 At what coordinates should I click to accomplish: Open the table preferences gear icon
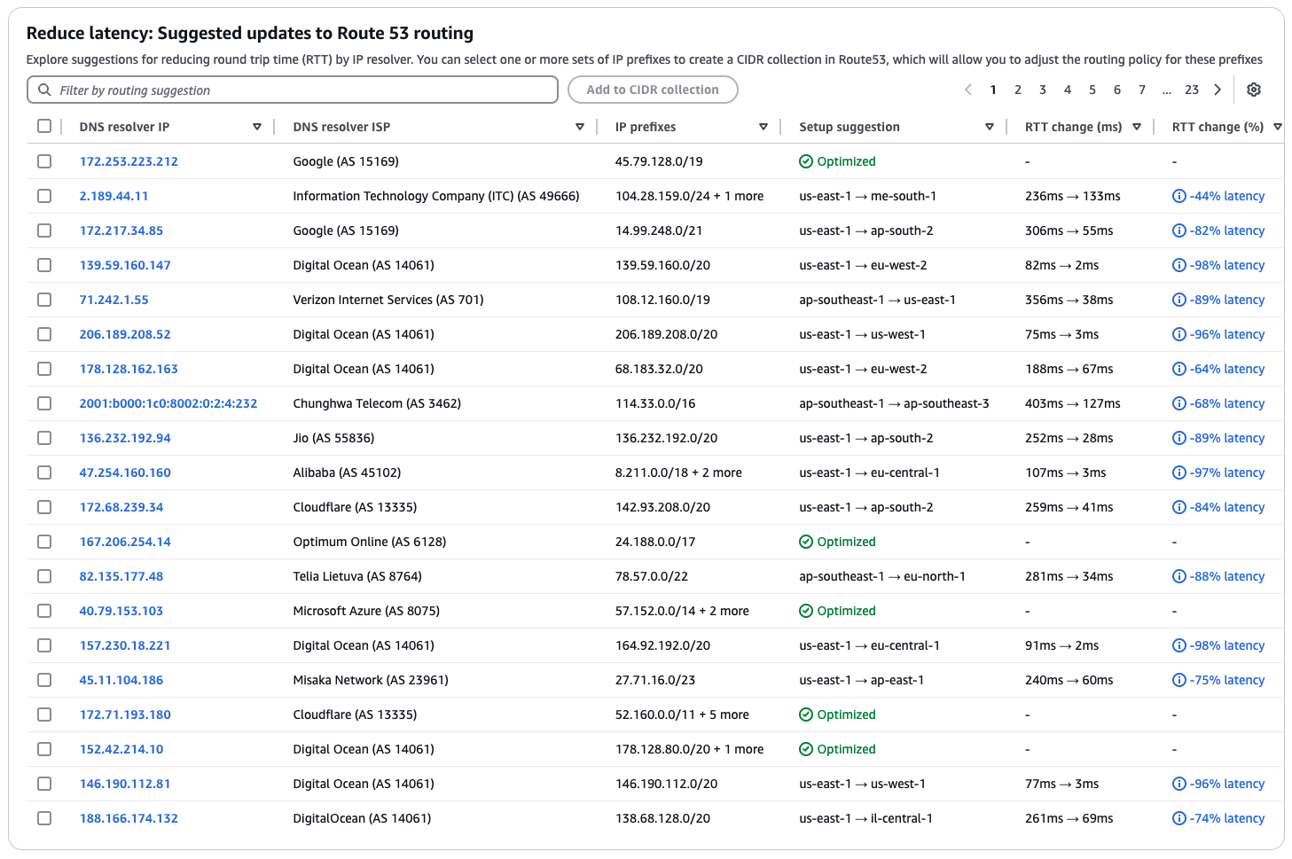tap(1254, 90)
